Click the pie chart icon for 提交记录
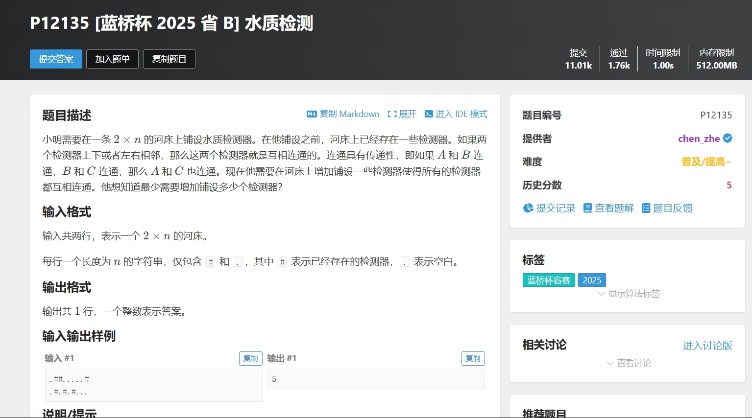The width and height of the screenshot is (752, 418). pos(528,208)
